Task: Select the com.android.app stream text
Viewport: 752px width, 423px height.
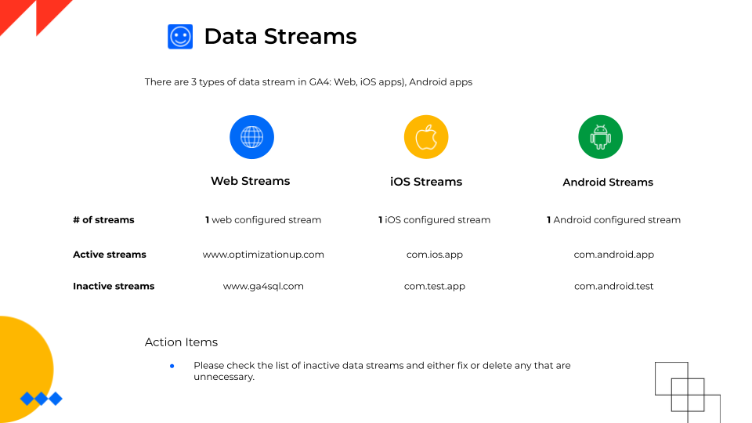Action: pyautogui.click(x=614, y=255)
